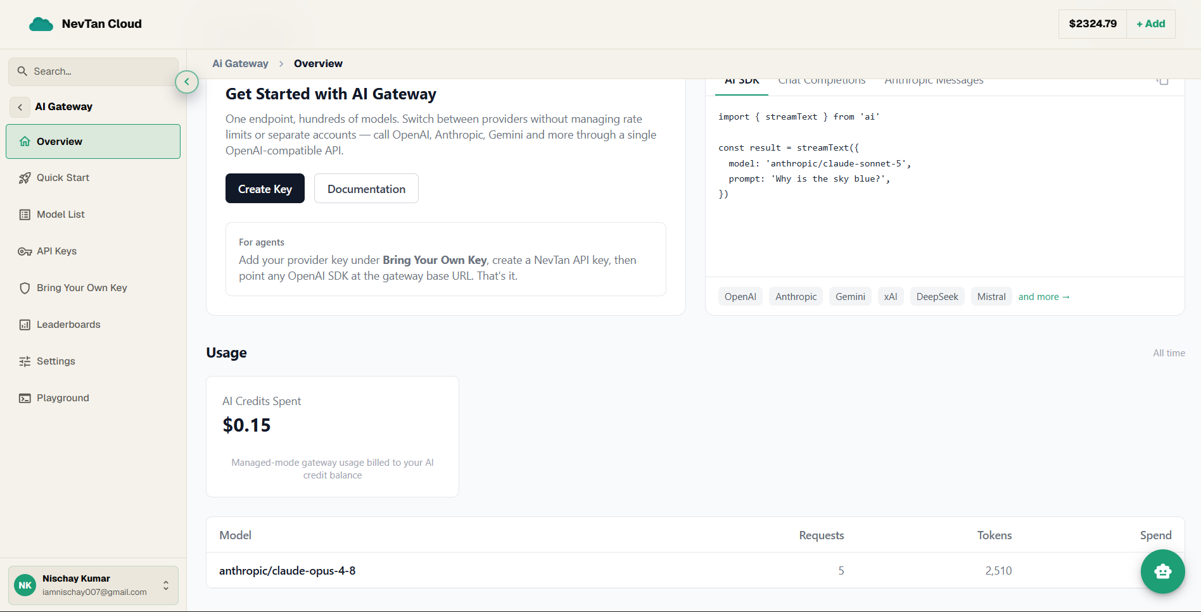This screenshot has height=612, width=1201.
Task: Switch to the AI SDK code tab
Action: click(742, 82)
